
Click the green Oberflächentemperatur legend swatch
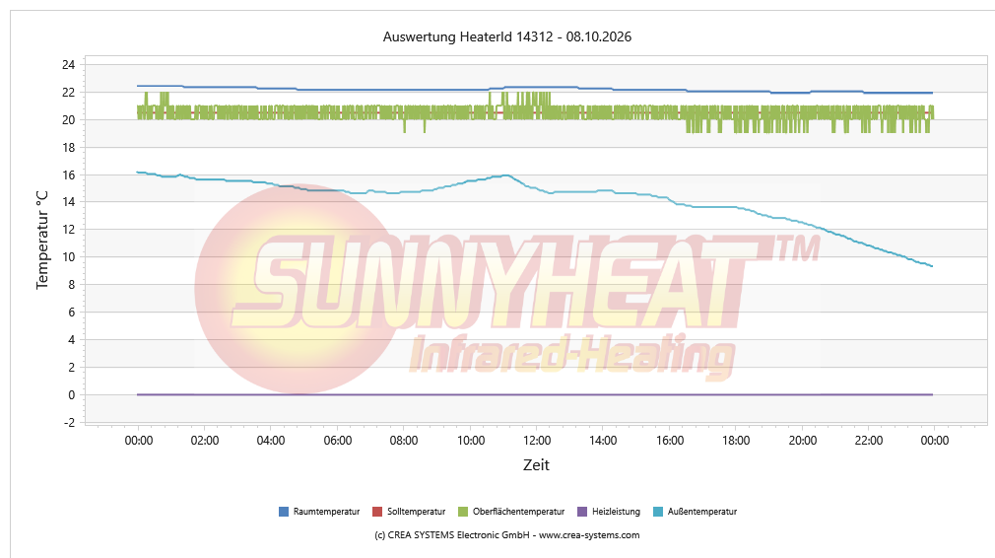click(463, 512)
